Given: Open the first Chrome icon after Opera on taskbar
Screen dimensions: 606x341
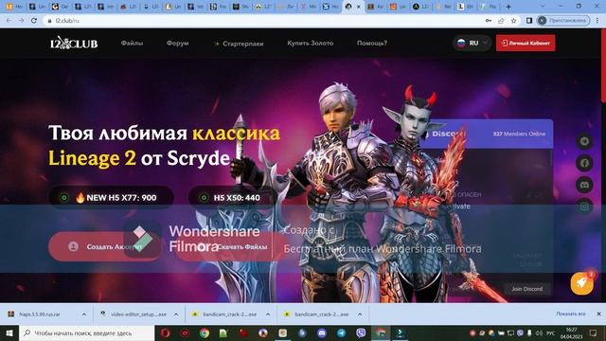Looking at the screenshot, I should [205, 332].
